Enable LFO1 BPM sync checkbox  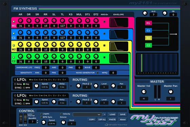(24, 88)
